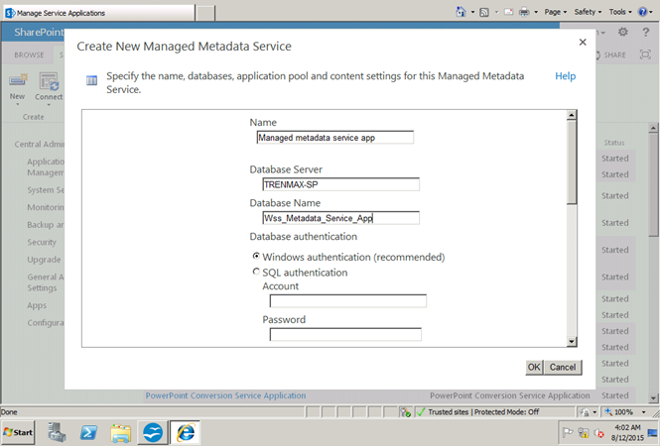The width and height of the screenshot is (660, 446).
Task: Click the IE Home icon in command bar
Action: pos(461,12)
